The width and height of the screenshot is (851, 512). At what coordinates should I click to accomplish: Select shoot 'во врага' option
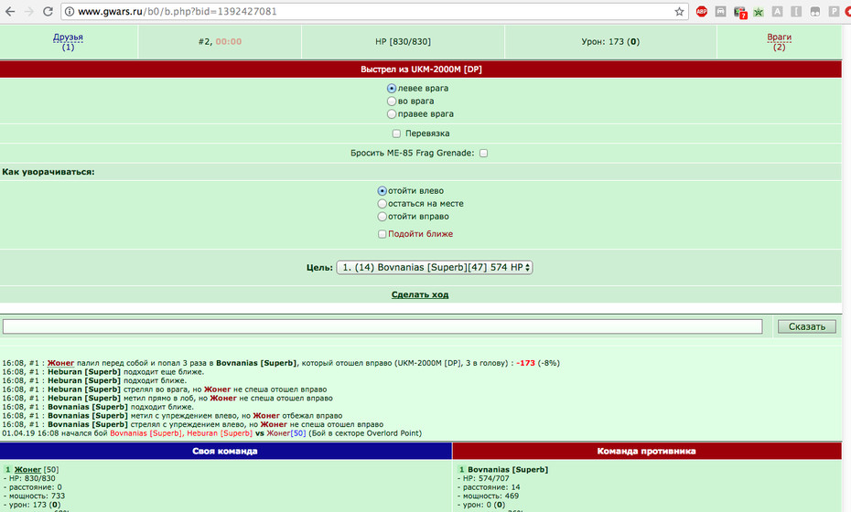(392, 101)
